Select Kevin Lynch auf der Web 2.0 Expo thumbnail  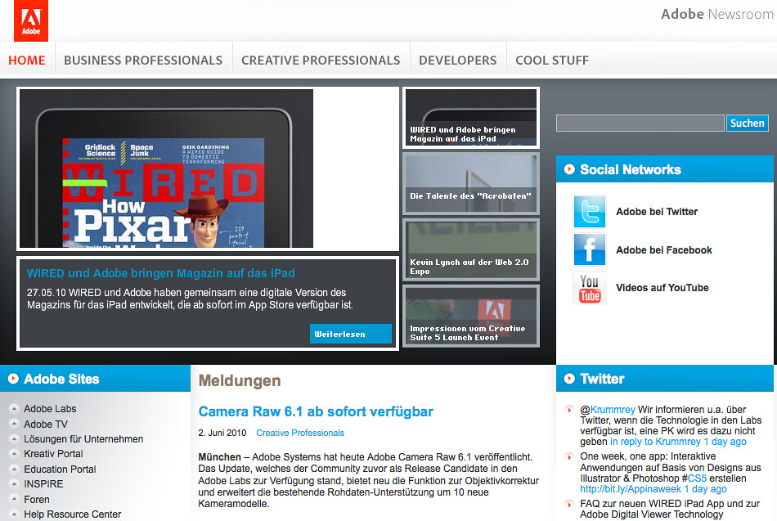(x=471, y=249)
